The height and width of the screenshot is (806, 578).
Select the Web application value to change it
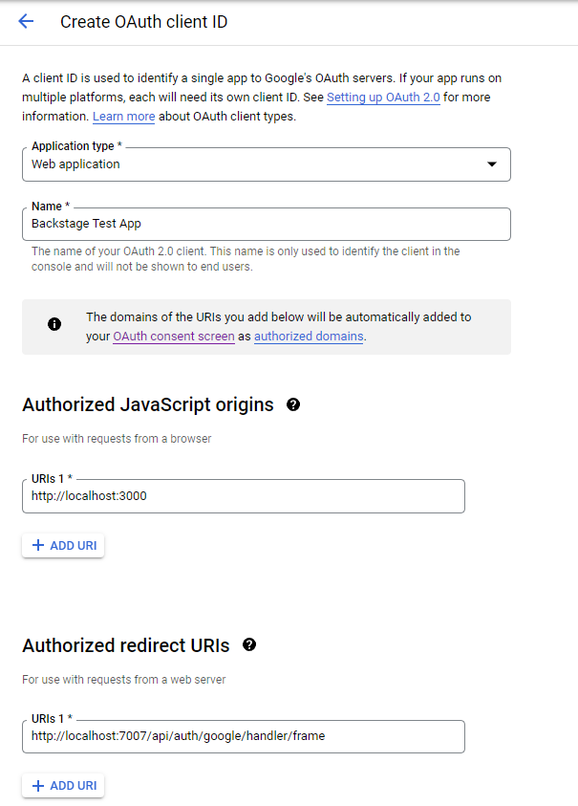[268, 163]
